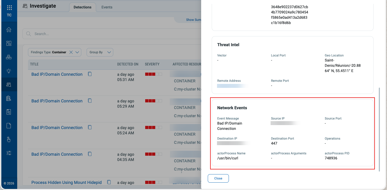387x190 pixels.
Task: Open the Bad IP/Domain Connection detected 05:29 AM
Action: (57, 101)
